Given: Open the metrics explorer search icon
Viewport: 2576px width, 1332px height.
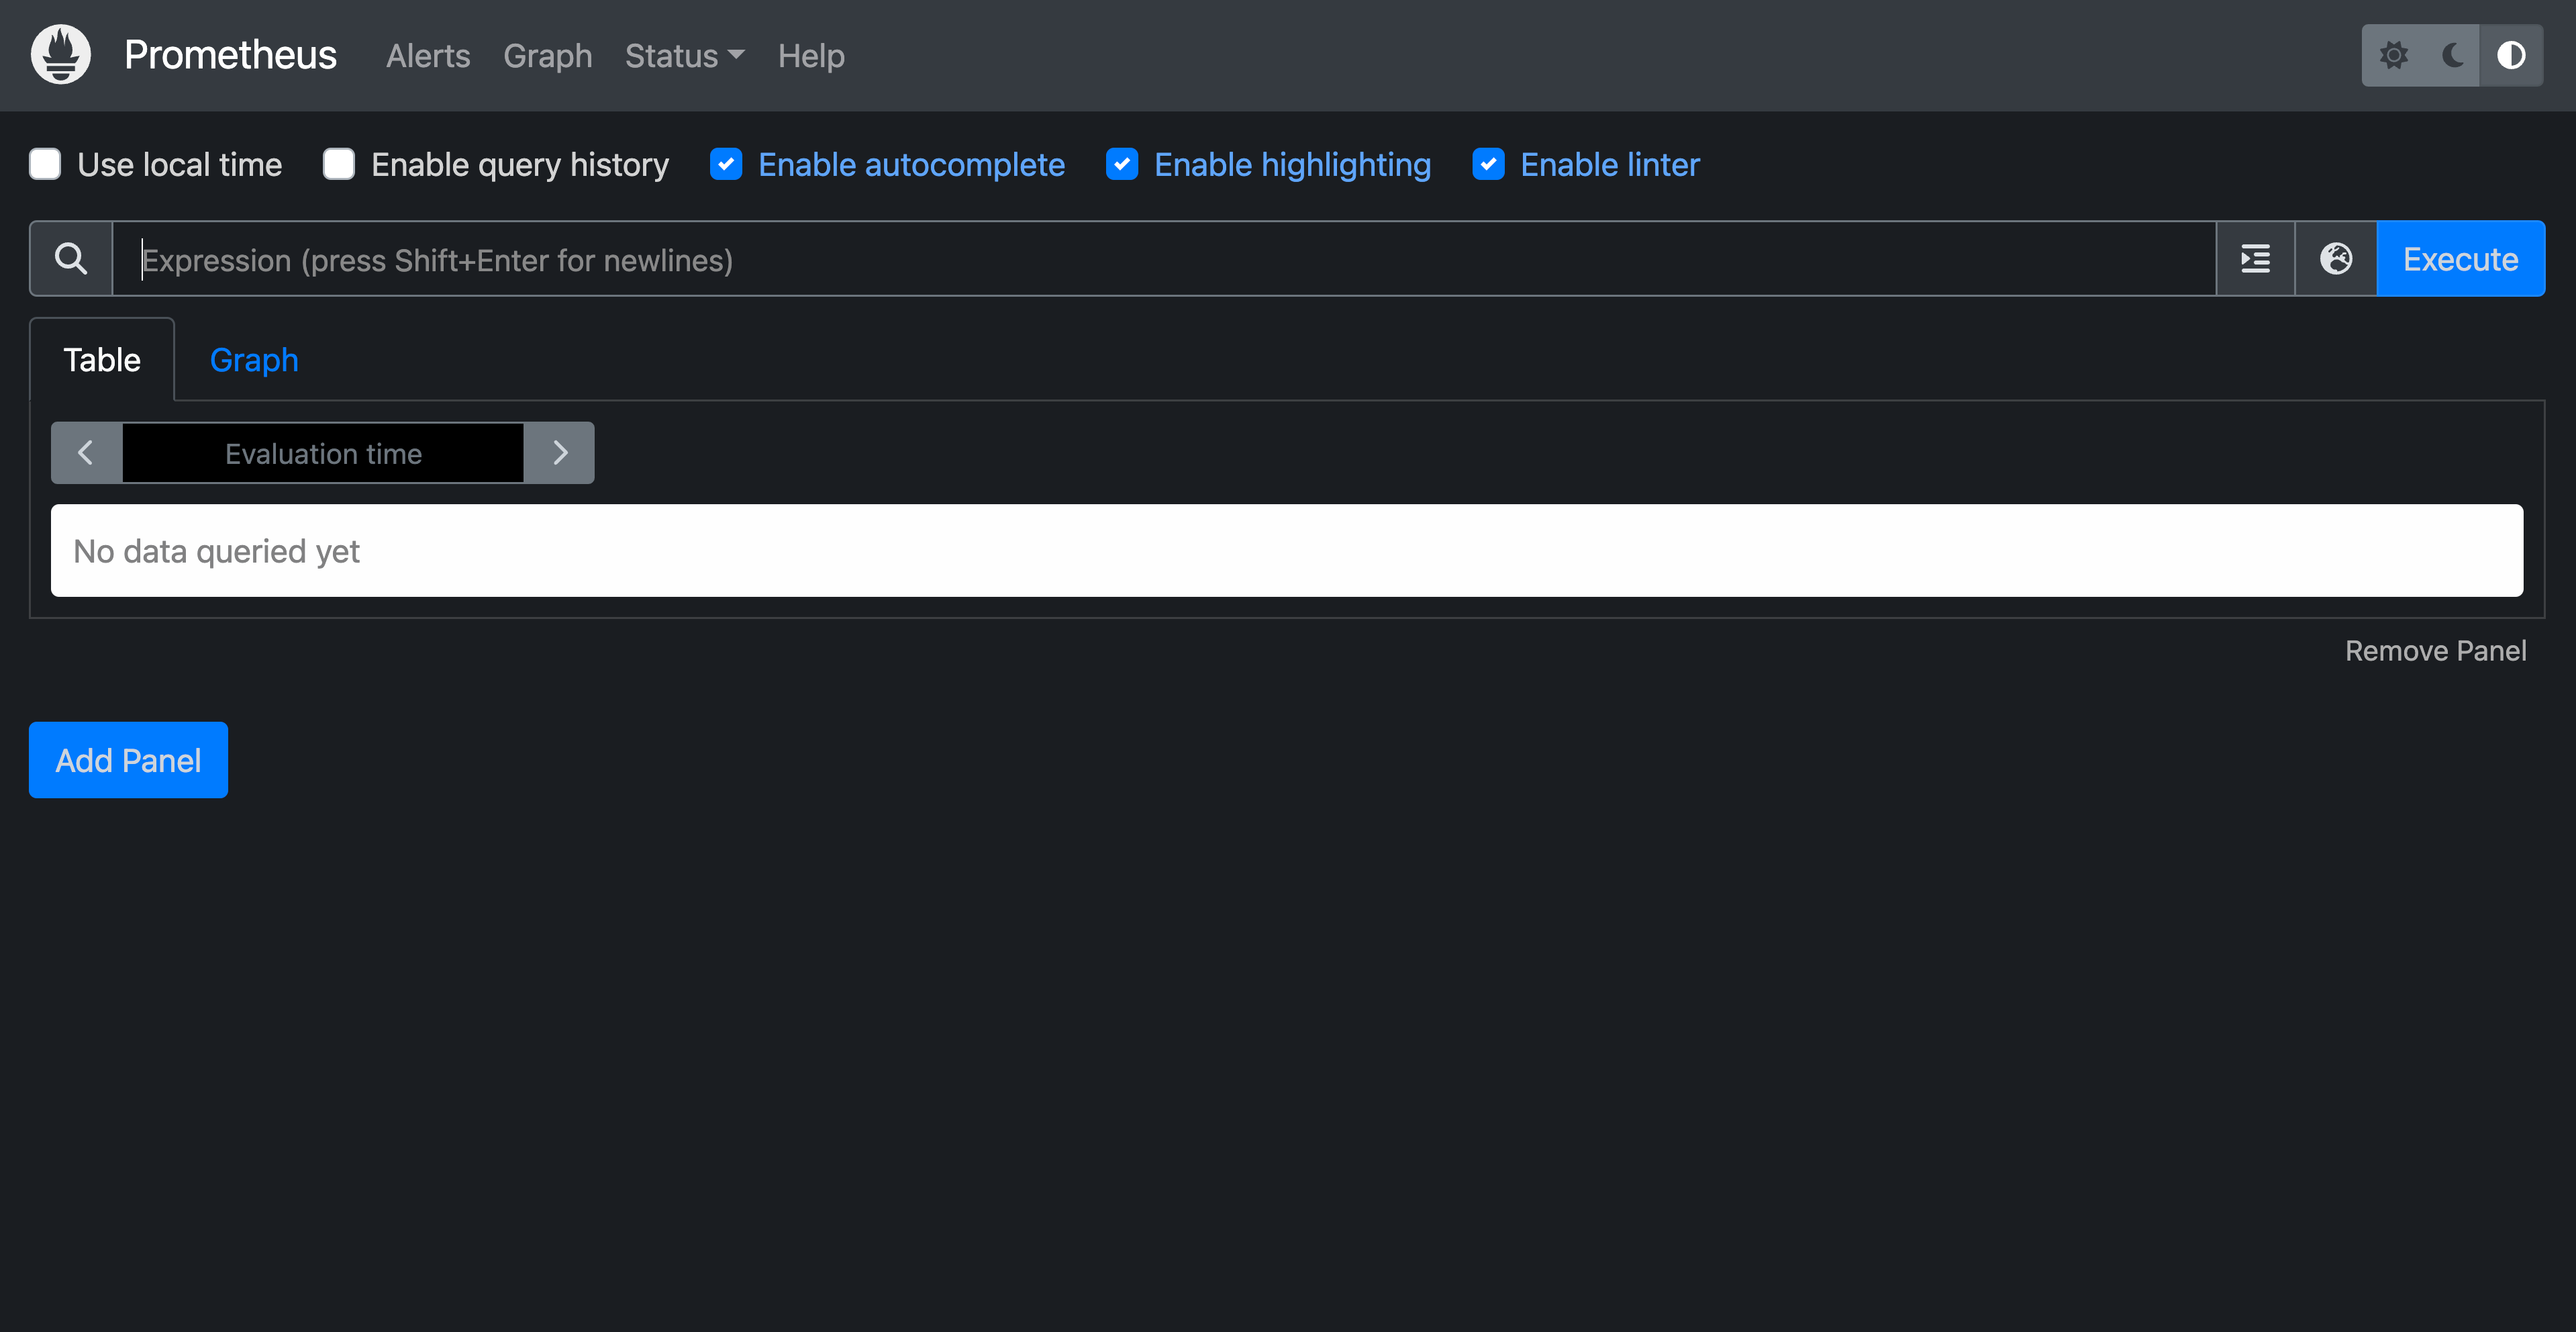Looking at the screenshot, I should [71, 258].
